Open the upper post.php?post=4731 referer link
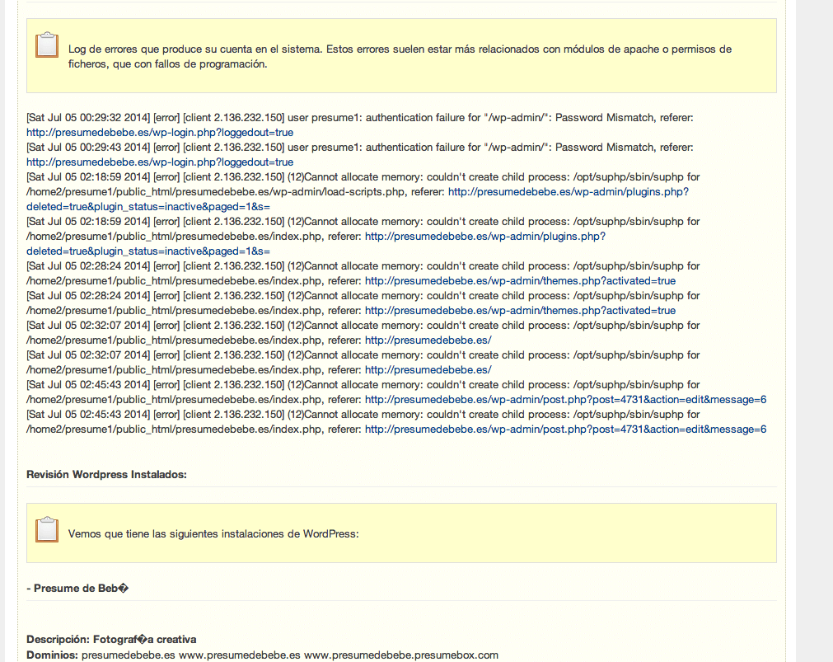Screen dimensions: 833x662 tap(566, 400)
